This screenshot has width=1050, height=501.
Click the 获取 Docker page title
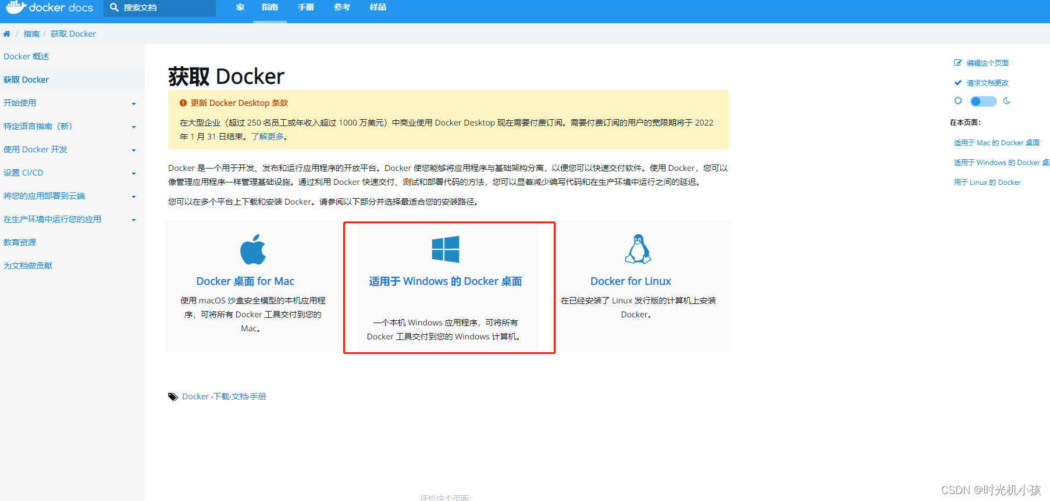tap(226, 76)
